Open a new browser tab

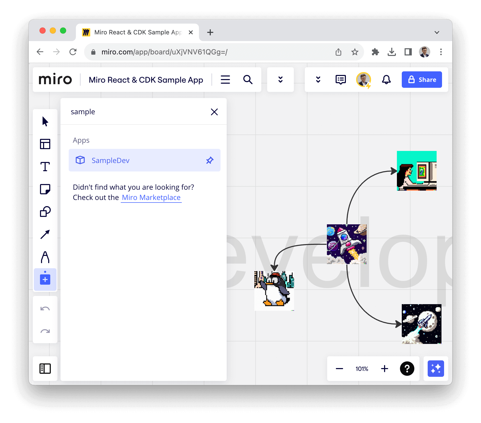[x=210, y=32]
